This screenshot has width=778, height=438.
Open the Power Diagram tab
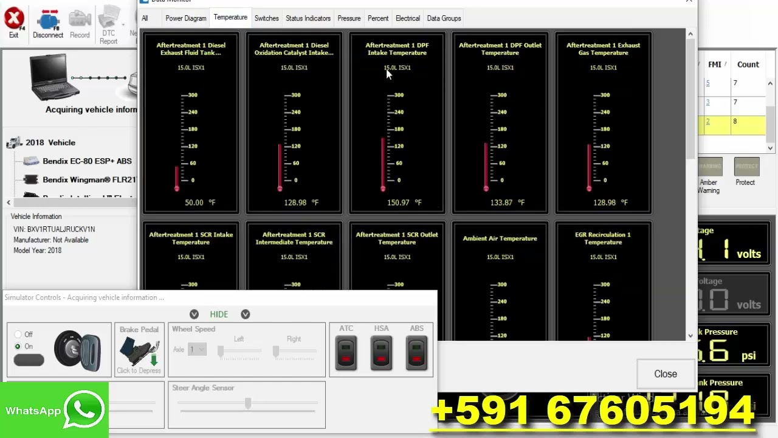(186, 18)
